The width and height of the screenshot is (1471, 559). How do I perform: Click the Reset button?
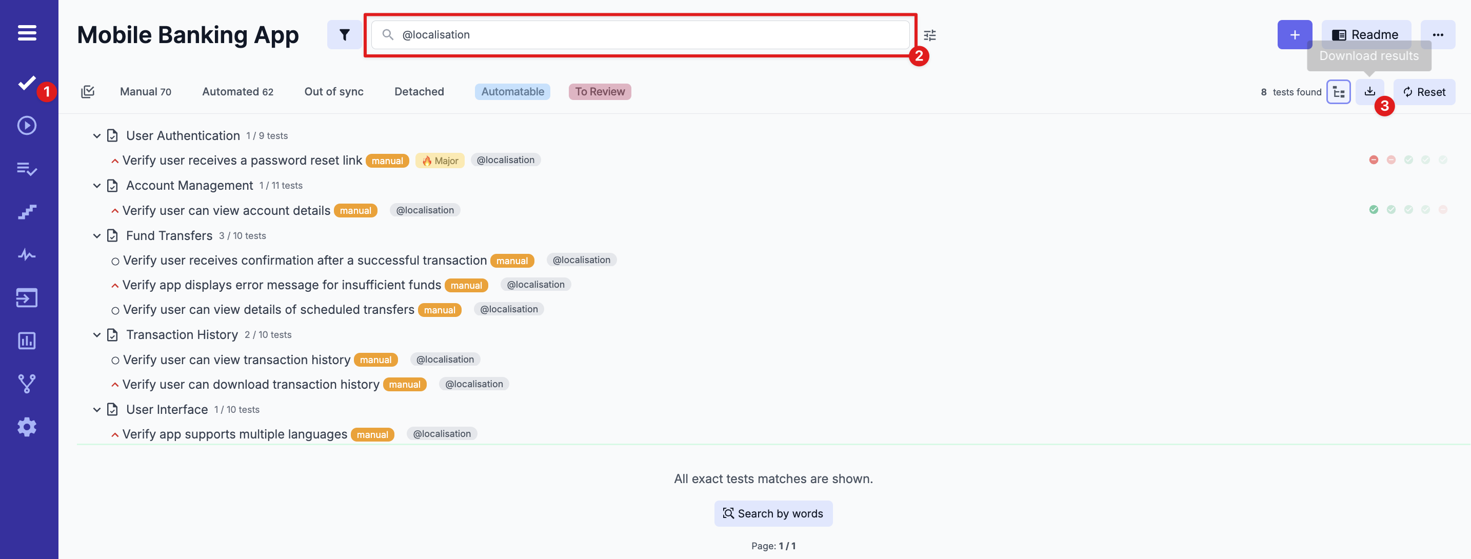1424,92
